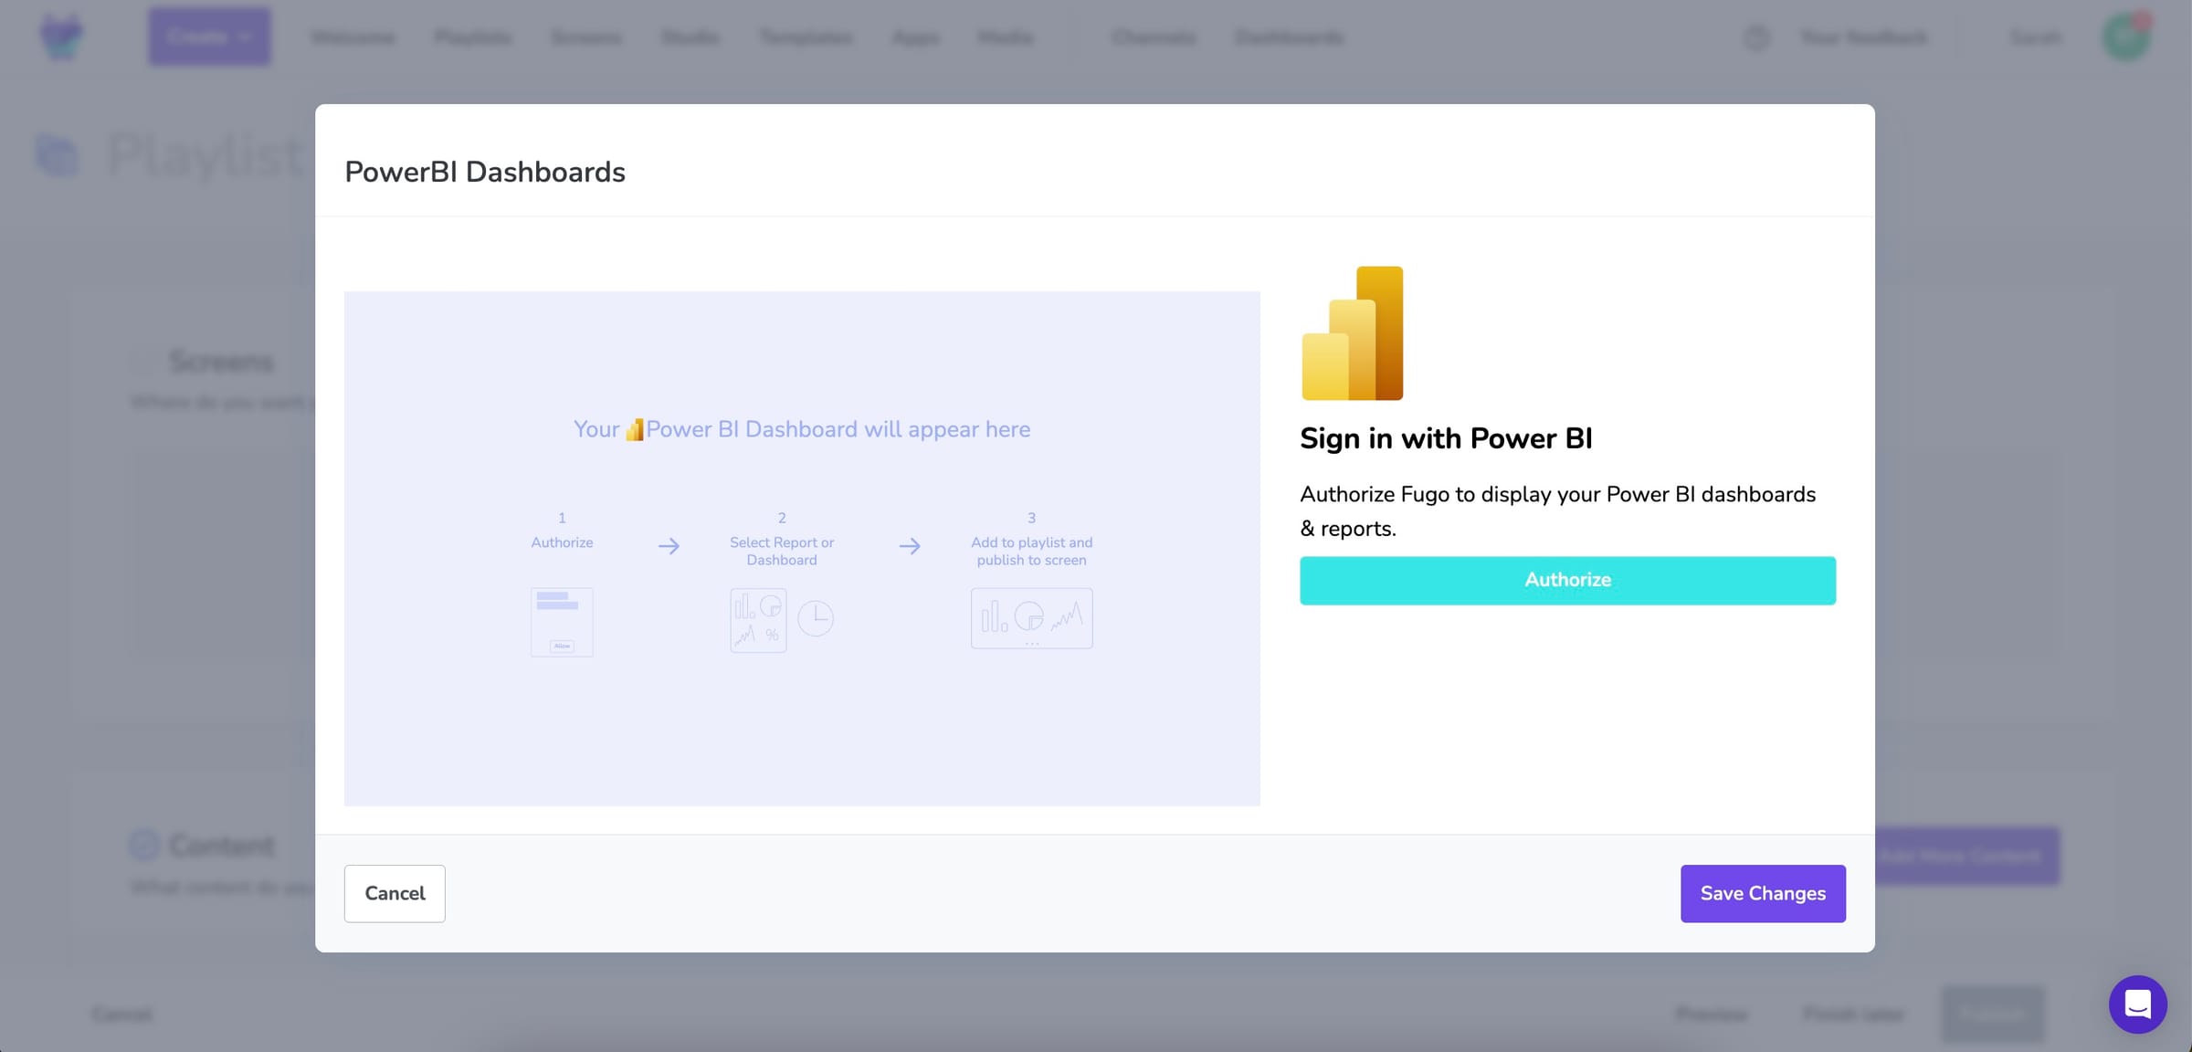2192x1052 pixels.
Task: Click the Select Report or Dashboard illustration
Action: tap(782, 620)
